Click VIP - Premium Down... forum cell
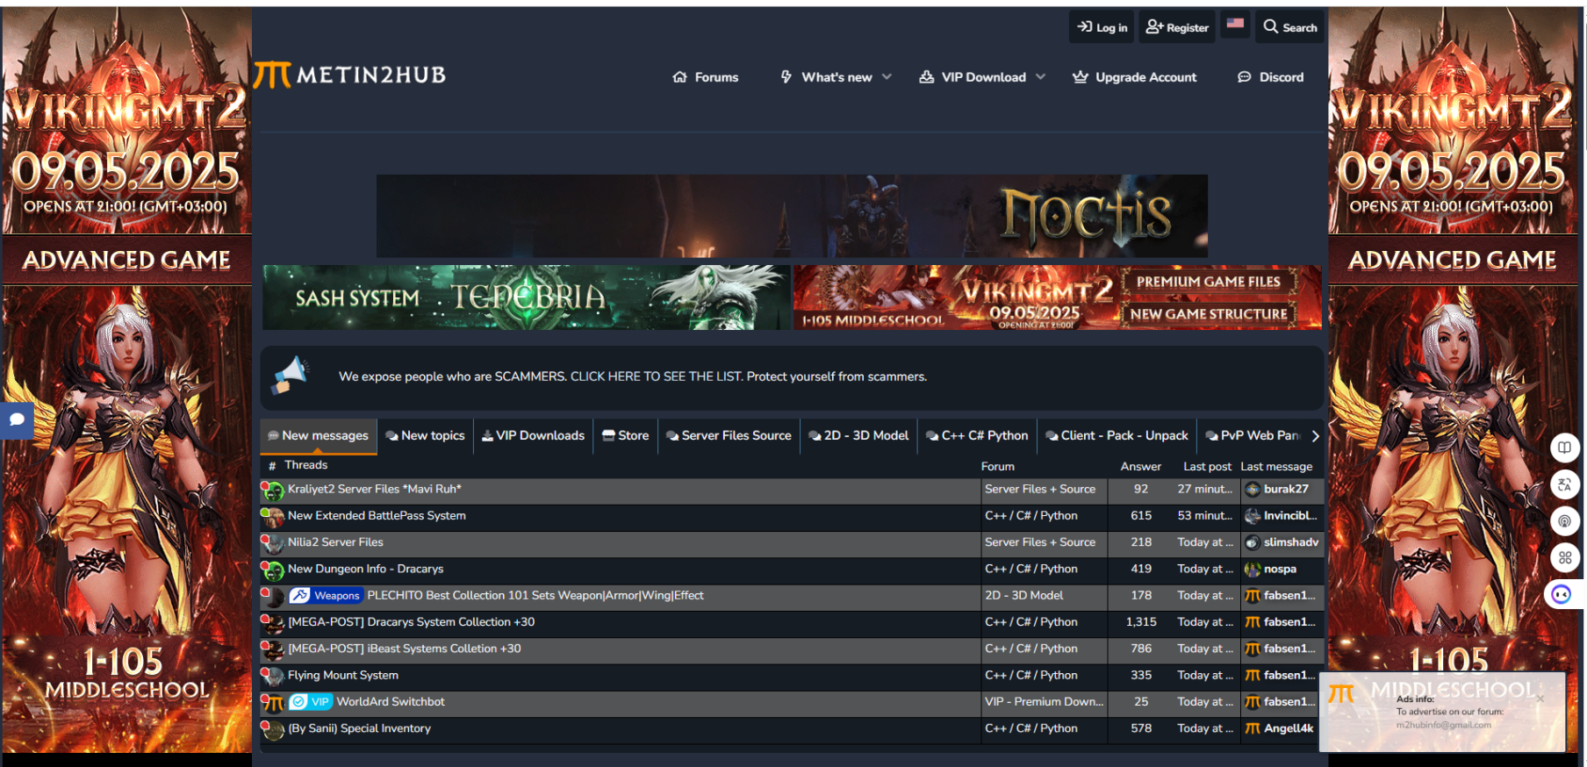 coord(1044,701)
